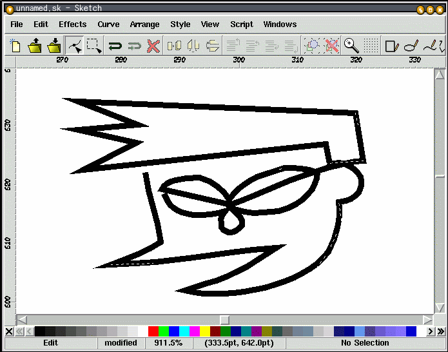Click the Open file folder icon
The height and width of the screenshot is (352, 448).
pyautogui.click(x=35, y=46)
